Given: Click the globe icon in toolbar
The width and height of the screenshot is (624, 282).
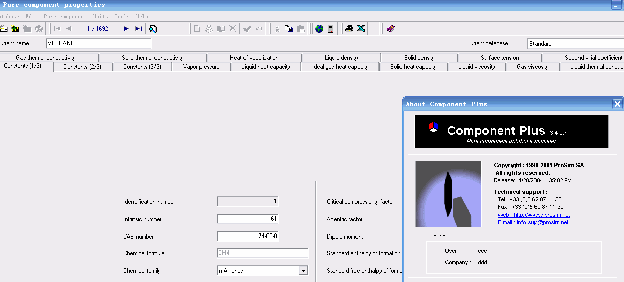Looking at the screenshot, I should tap(319, 29).
